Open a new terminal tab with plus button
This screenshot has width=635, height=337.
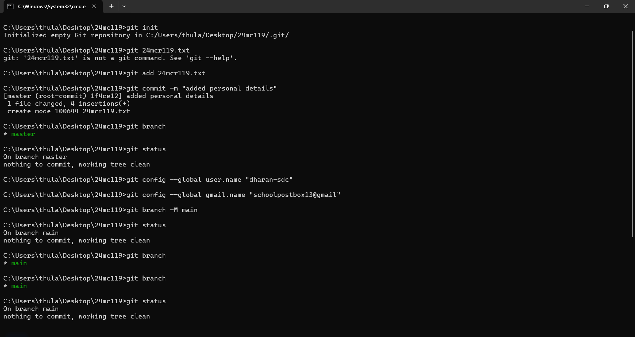click(111, 6)
